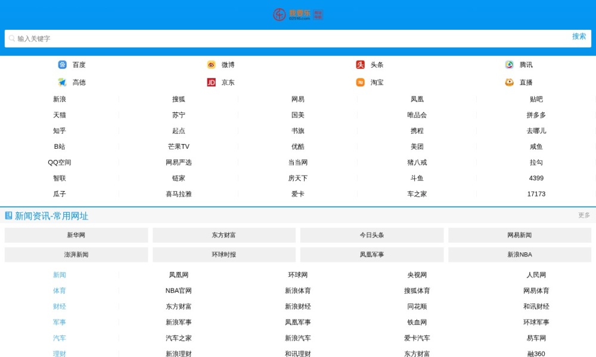The image size is (596, 357).
Task: Switch to the 体育 category
Action: click(x=59, y=291)
